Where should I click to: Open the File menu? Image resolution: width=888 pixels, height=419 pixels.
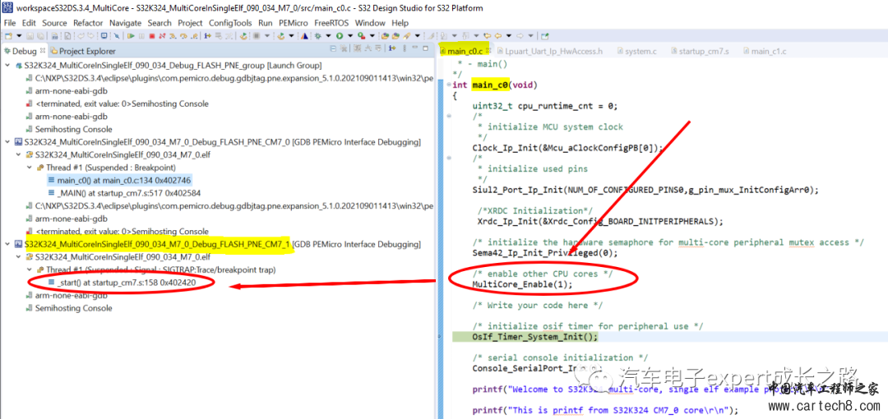(10, 23)
